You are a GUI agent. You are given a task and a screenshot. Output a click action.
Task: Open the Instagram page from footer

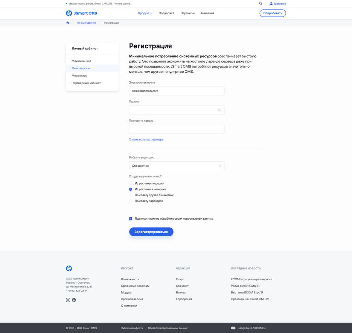(68, 300)
